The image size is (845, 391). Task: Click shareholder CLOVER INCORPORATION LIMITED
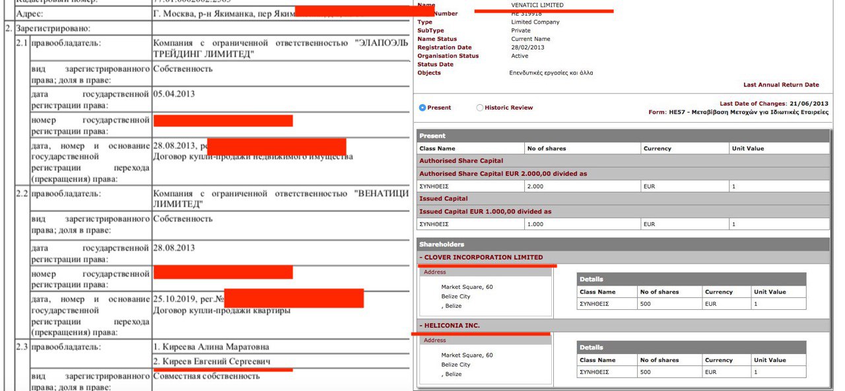point(483,257)
